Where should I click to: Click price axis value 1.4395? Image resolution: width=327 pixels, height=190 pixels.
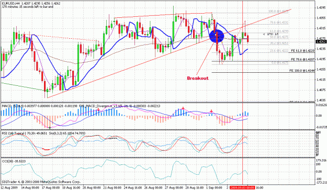321,8
